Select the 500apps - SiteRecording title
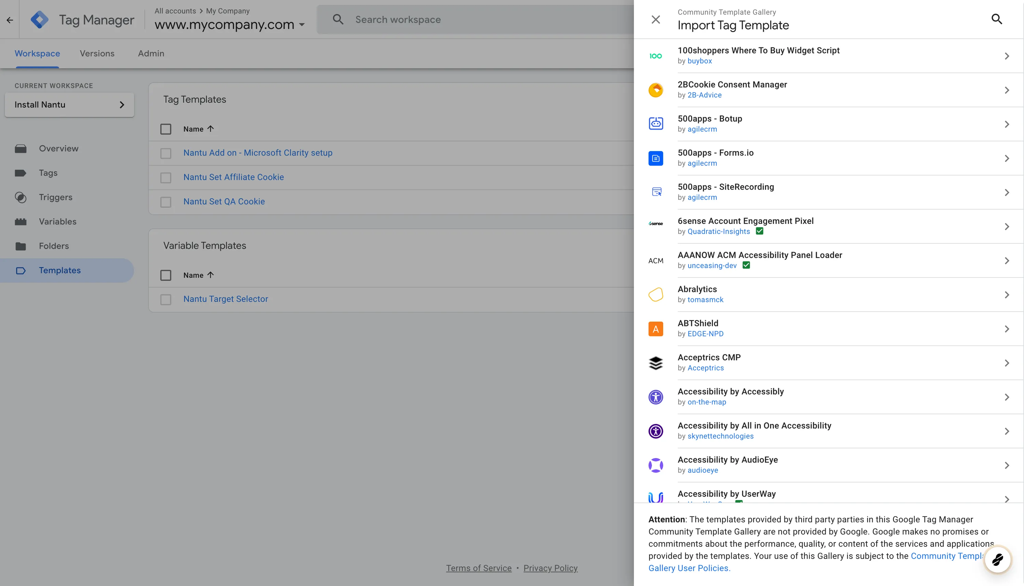 (726, 187)
